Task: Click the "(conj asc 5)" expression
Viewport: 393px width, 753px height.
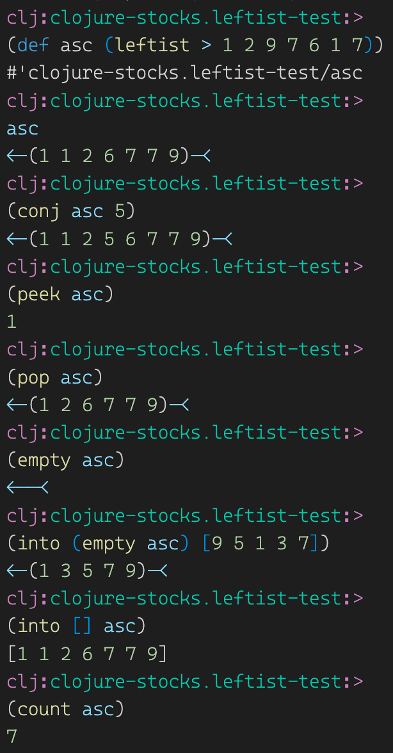Action: point(72,211)
